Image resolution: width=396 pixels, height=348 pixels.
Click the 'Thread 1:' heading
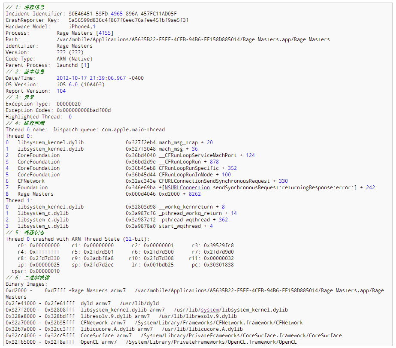pos(19,200)
